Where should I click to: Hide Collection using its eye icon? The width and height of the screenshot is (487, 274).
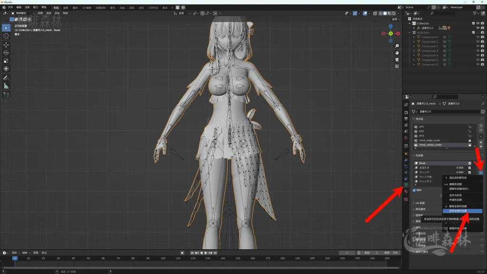478,23
